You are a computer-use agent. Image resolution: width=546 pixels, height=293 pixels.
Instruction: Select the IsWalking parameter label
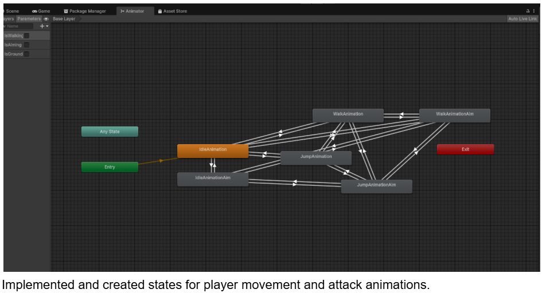(14, 35)
